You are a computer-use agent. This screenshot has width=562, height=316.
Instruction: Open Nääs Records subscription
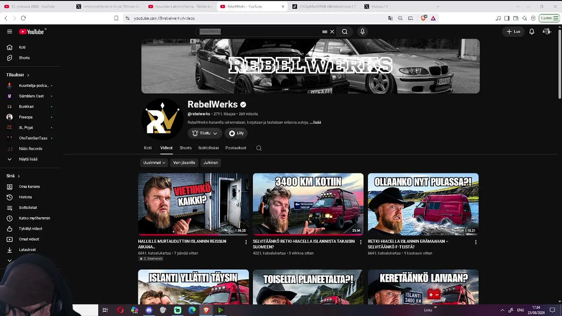point(31,149)
